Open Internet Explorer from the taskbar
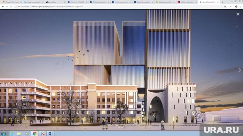This screenshot has width=243, height=136. click(11, 133)
